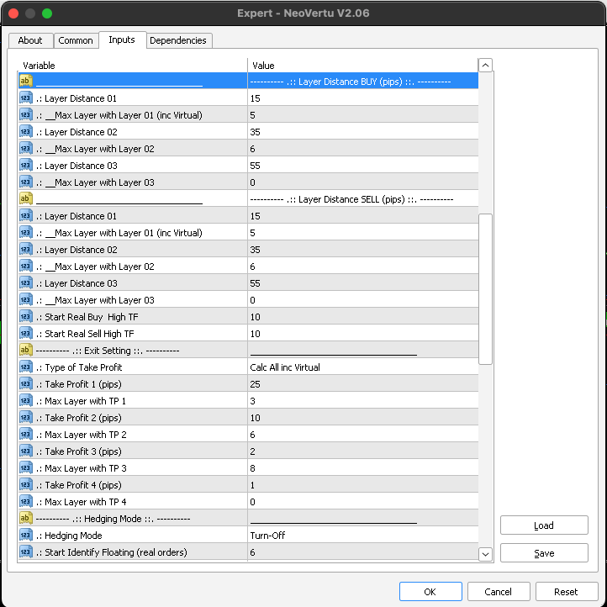
Task: Click the icon beside Type of Take Profit
Action: 25,367
